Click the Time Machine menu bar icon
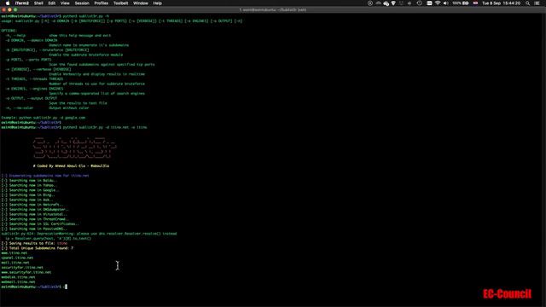Screen dimensions: 546x307 [419, 3]
